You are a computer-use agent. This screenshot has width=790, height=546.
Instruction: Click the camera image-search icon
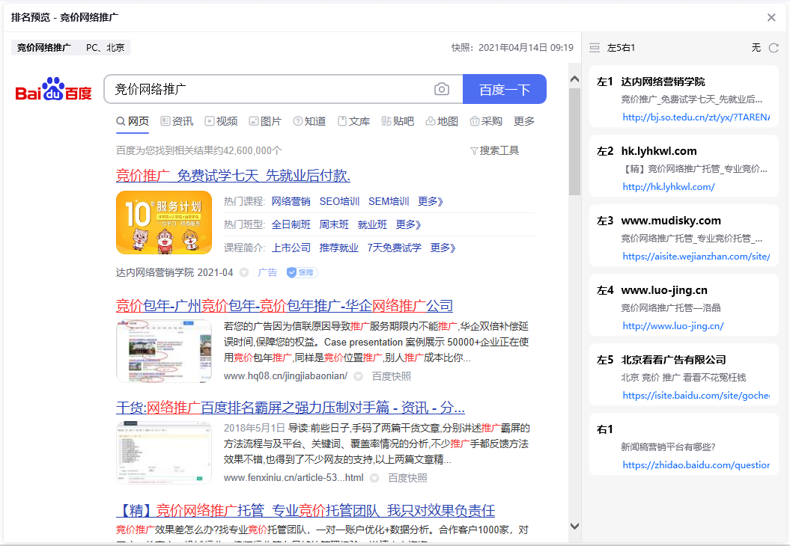[441, 89]
